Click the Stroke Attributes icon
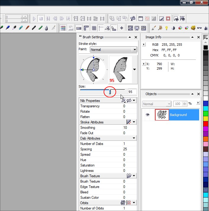This screenshot has height=211, width=209. pos(129,122)
